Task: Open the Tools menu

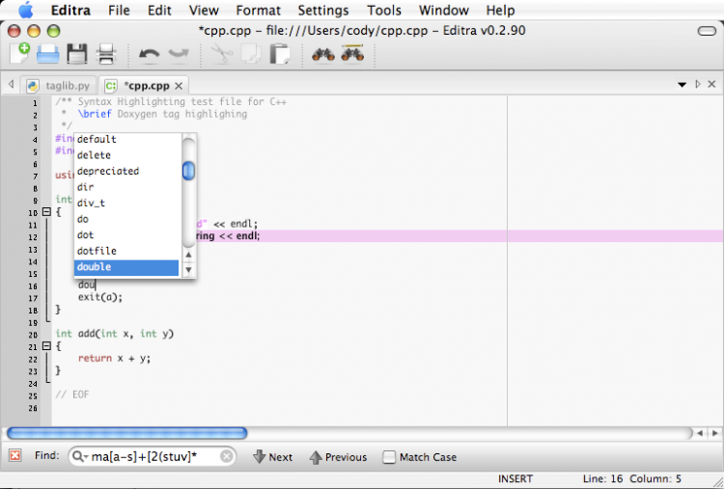Action: coord(383,11)
